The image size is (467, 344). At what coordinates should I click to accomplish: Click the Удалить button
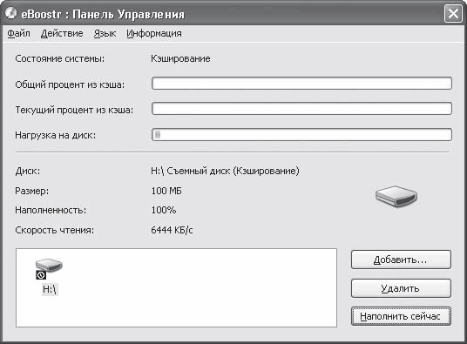tap(401, 288)
